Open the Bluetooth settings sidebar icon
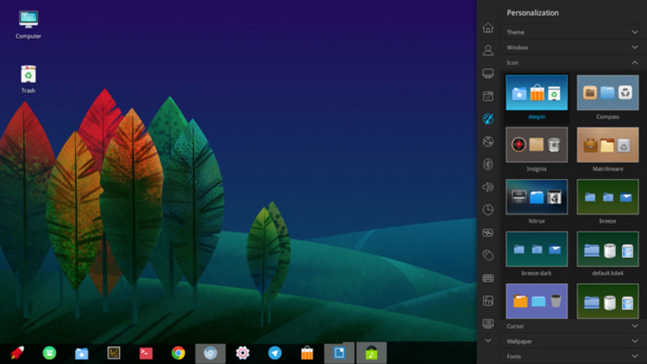The height and width of the screenshot is (364, 647). coord(488,164)
